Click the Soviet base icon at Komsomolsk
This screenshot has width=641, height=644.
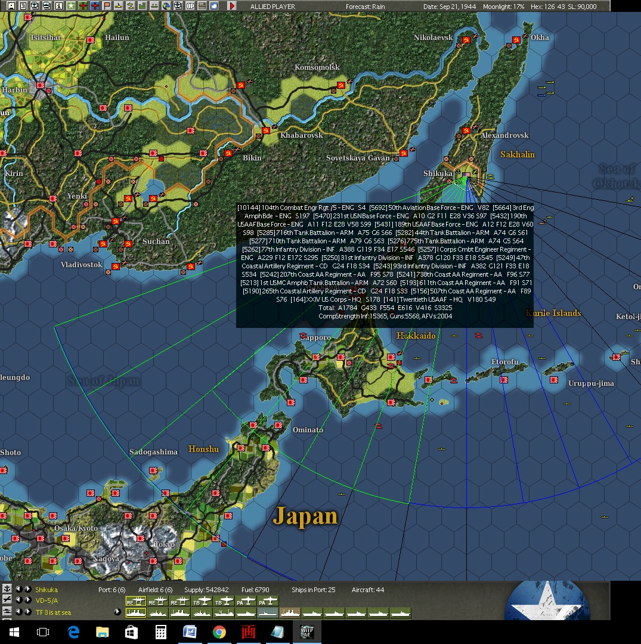pyautogui.click(x=340, y=85)
